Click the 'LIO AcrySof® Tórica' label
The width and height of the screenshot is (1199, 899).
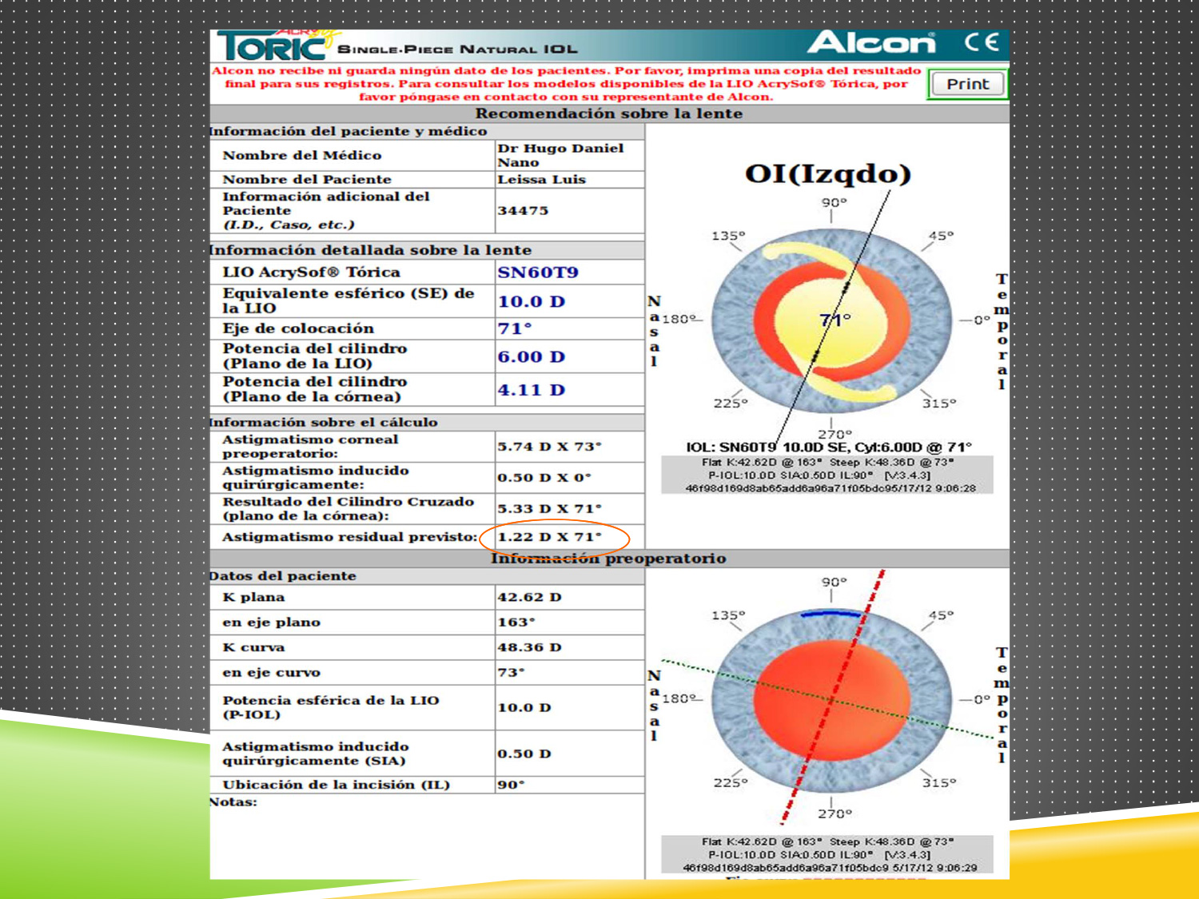(311, 272)
